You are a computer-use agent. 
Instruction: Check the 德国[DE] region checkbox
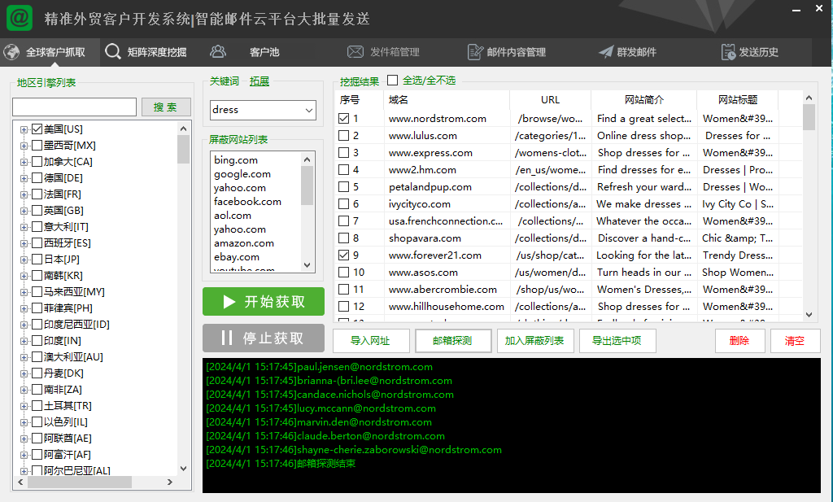pyautogui.click(x=37, y=178)
